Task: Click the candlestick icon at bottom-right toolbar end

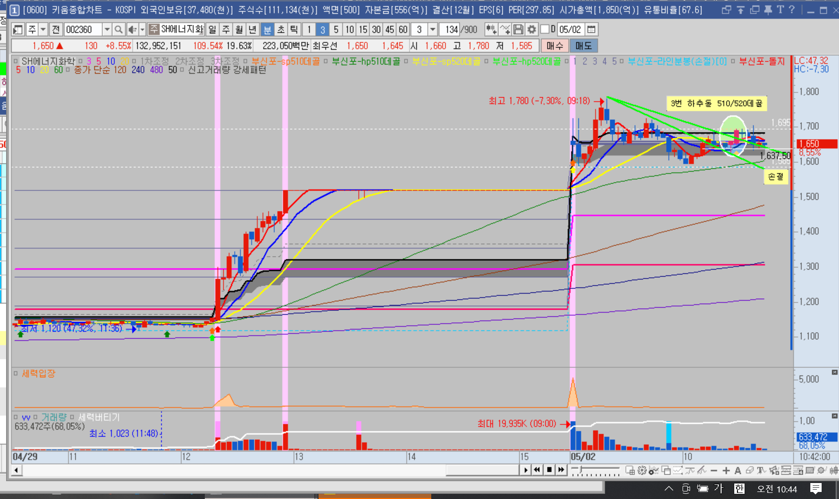Action: pos(834,470)
